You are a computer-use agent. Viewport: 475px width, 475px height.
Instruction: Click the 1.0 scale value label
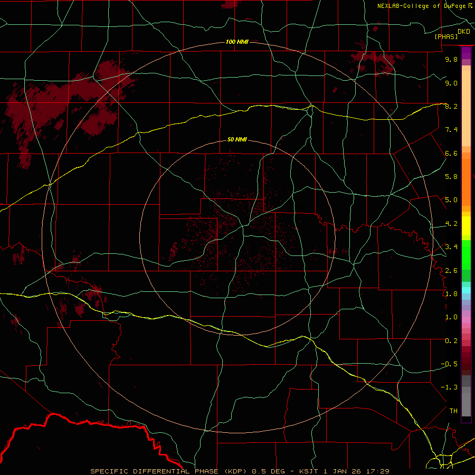451,317
